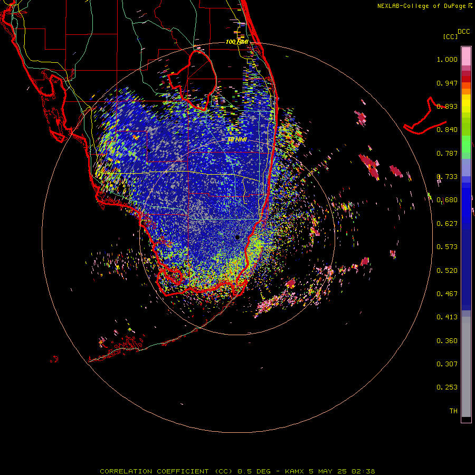This screenshot has height=475, width=475.
Task: Click the 50 NMI range ring label
Action: 237,139
